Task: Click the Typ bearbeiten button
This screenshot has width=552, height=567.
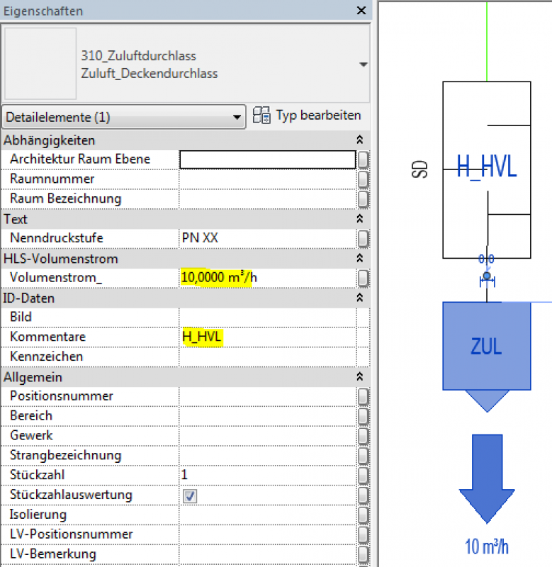Action: click(308, 116)
